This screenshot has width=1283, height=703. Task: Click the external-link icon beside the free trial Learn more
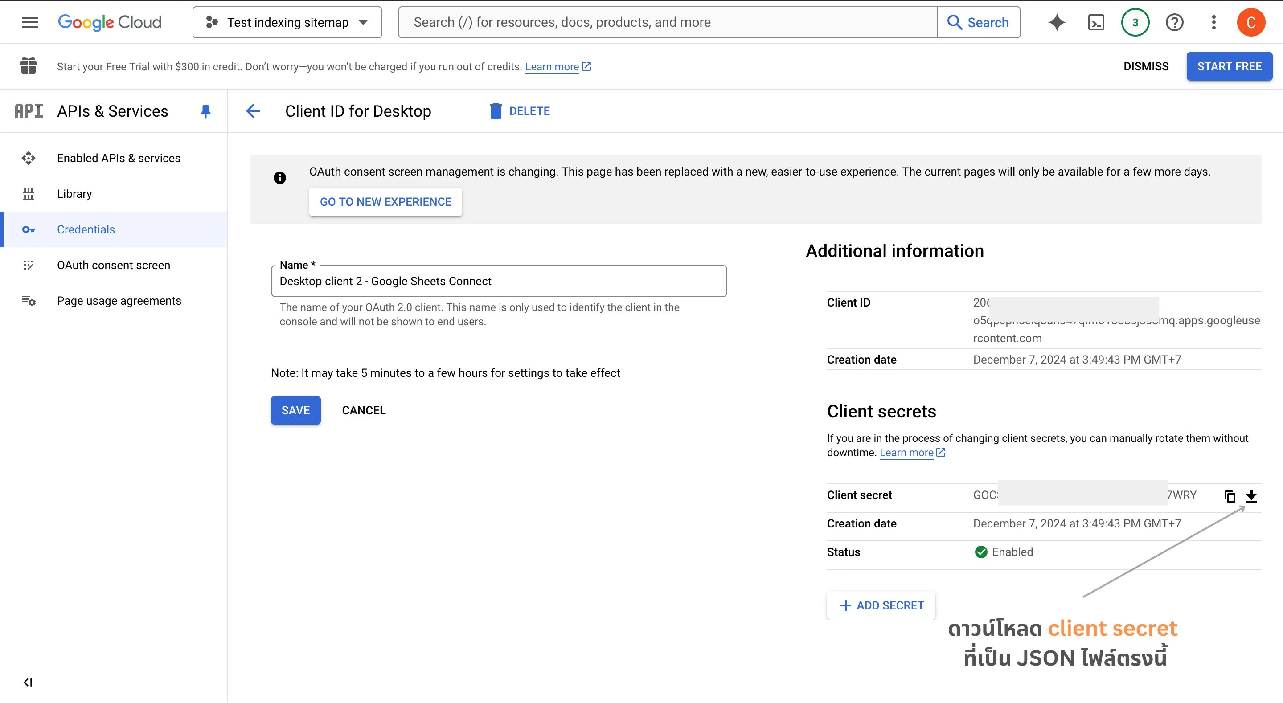pos(587,66)
